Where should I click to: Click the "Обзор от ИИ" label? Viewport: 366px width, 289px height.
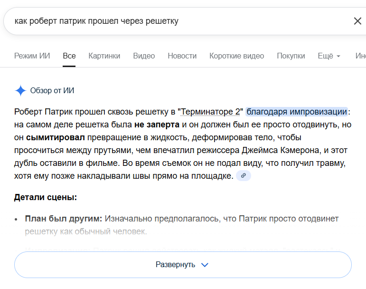click(x=52, y=91)
